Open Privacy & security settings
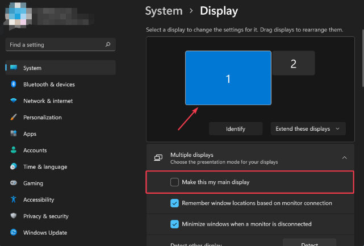 coord(60,216)
